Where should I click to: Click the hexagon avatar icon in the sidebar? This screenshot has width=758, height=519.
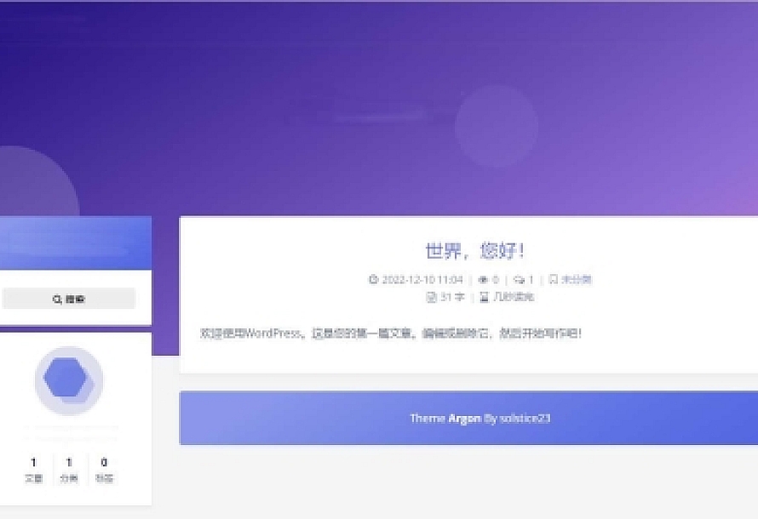67,381
